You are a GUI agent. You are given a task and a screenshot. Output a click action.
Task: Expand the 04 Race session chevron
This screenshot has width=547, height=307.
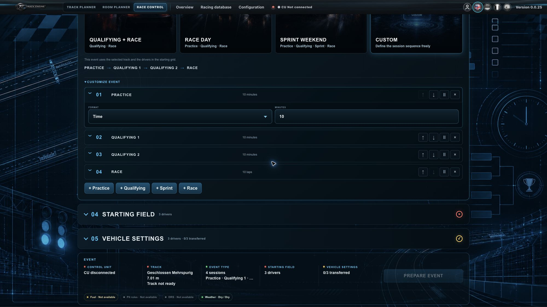point(90,170)
